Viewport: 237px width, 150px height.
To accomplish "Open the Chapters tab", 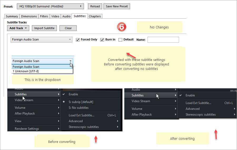I will (95, 16).
